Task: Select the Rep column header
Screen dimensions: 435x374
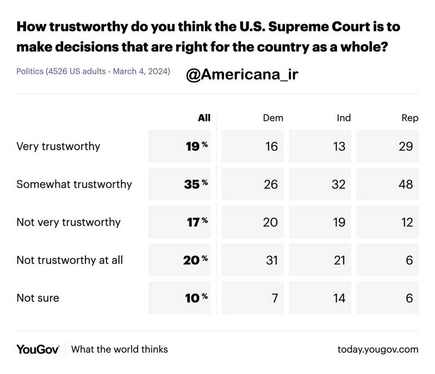Action: tap(410, 118)
